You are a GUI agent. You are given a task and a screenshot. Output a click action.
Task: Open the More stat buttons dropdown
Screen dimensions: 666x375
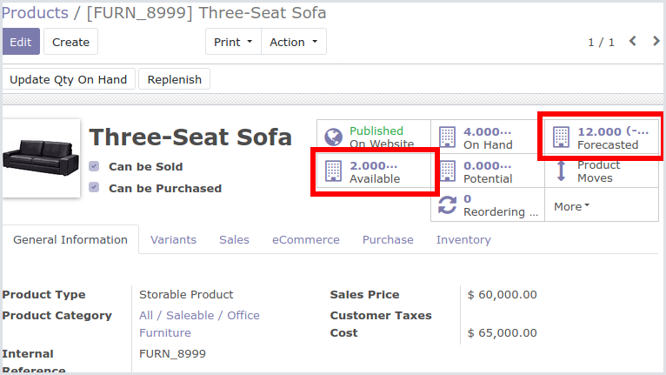[572, 206]
